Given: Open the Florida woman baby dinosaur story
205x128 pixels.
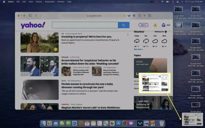Looking at the screenshot, I should (x=87, y=86).
